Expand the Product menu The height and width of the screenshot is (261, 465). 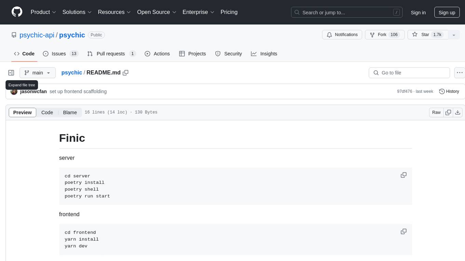(x=43, y=12)
